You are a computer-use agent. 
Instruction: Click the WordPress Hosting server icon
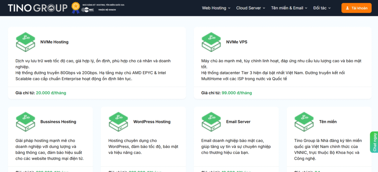118,122
